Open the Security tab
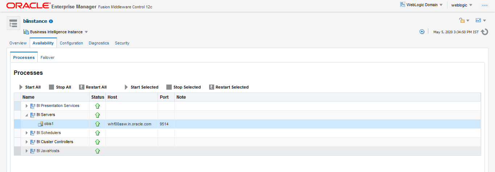The image size is (495, 172). point(122,43)
